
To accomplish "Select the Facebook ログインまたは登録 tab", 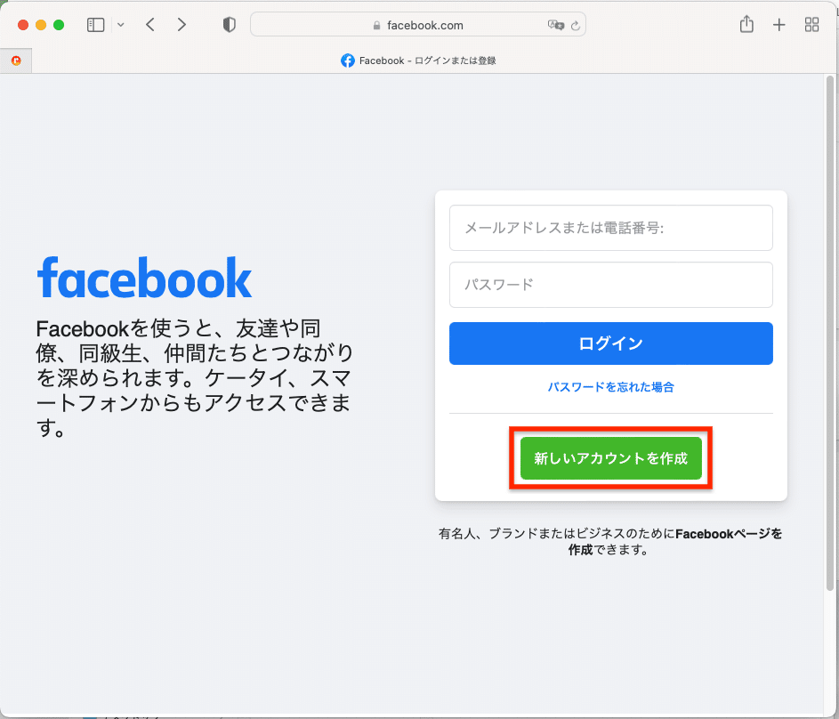I will (x=418, y=61).
